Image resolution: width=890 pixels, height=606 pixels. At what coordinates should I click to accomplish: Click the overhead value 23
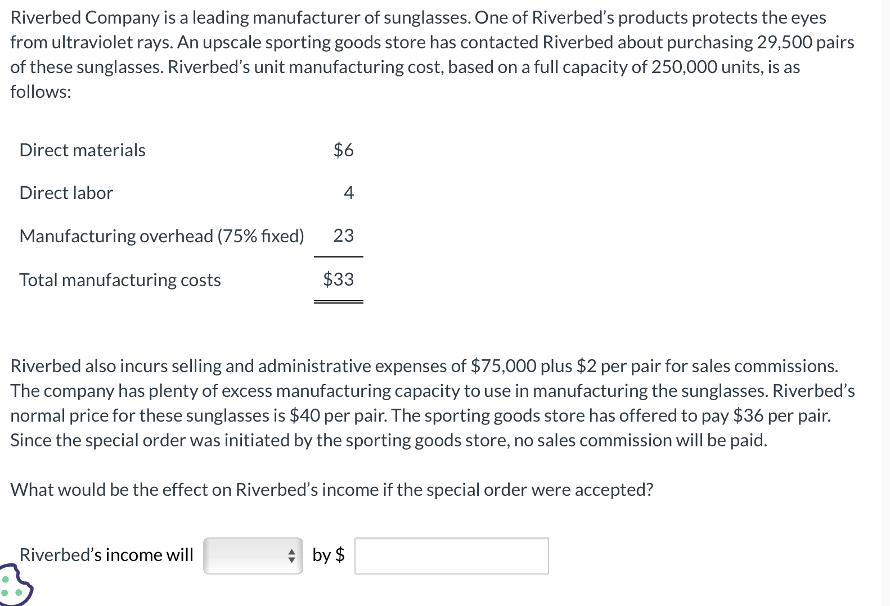point(343,236)
